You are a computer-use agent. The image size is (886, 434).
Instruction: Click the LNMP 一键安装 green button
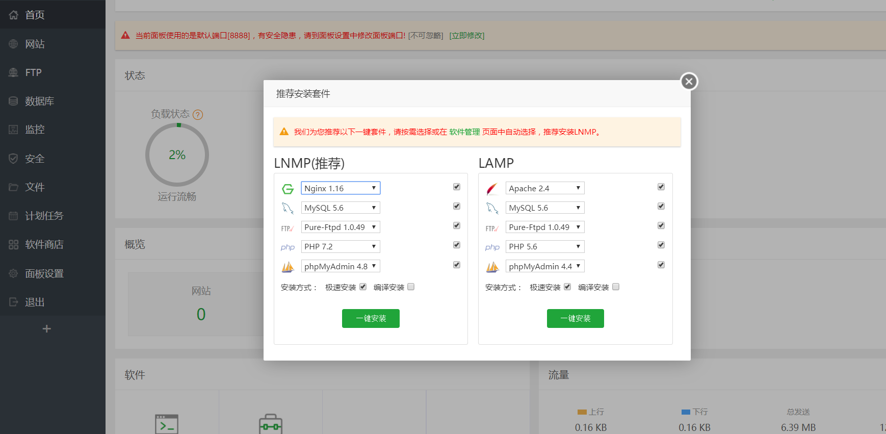(371, 318)
